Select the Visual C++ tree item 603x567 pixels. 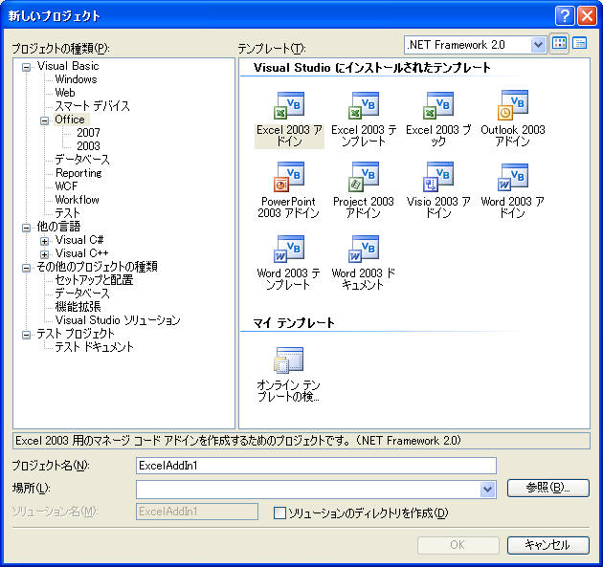pos(82,253)
